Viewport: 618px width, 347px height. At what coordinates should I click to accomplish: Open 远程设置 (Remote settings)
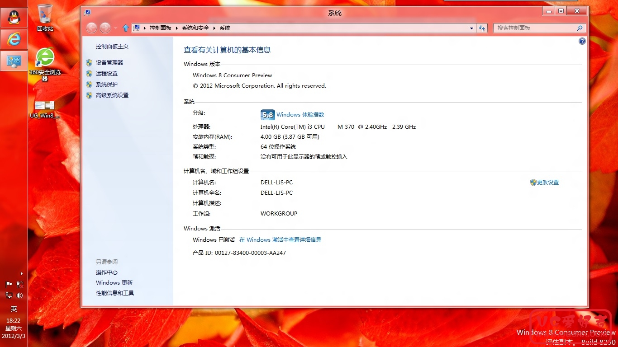tap(107, 74)
